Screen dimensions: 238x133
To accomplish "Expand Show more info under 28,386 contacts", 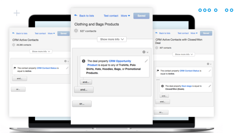I will coord(41,51).
